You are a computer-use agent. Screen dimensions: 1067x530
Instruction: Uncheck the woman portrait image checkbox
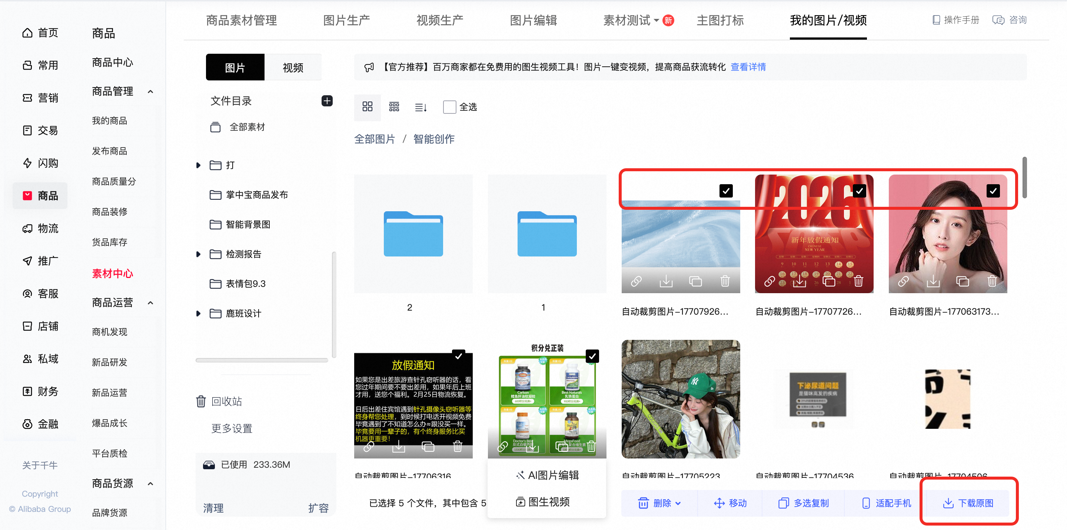pyautogui.click(x=993, y=191)
